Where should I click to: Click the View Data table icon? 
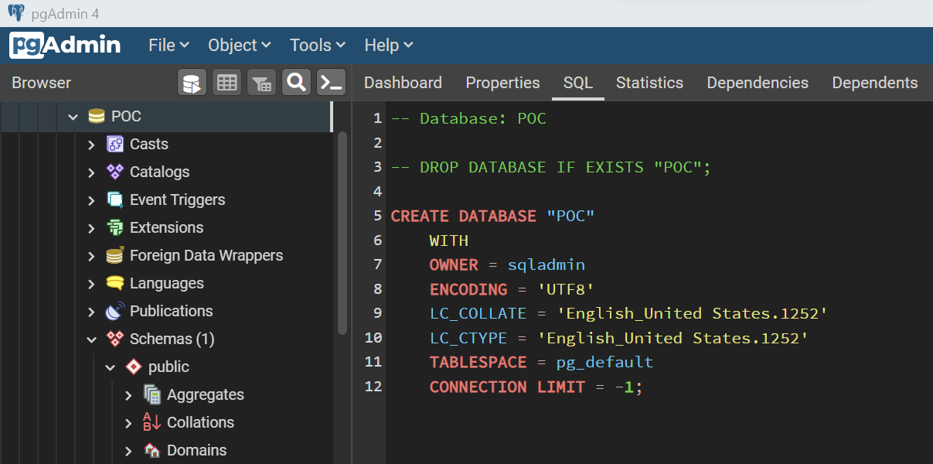[x=227, y=83]
